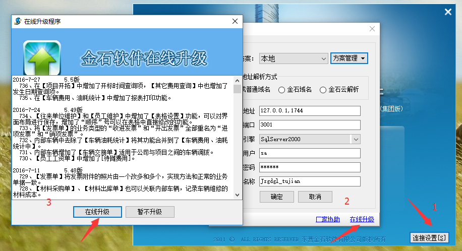Select the 普通域名 radio option
The image size is (462, 251).
[x=257, y=90]
